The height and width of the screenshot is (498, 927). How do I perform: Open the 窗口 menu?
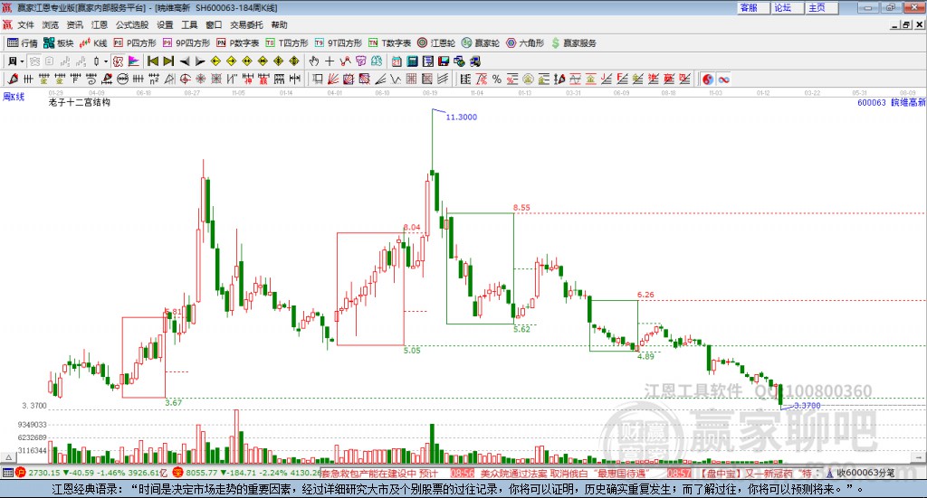214,24
